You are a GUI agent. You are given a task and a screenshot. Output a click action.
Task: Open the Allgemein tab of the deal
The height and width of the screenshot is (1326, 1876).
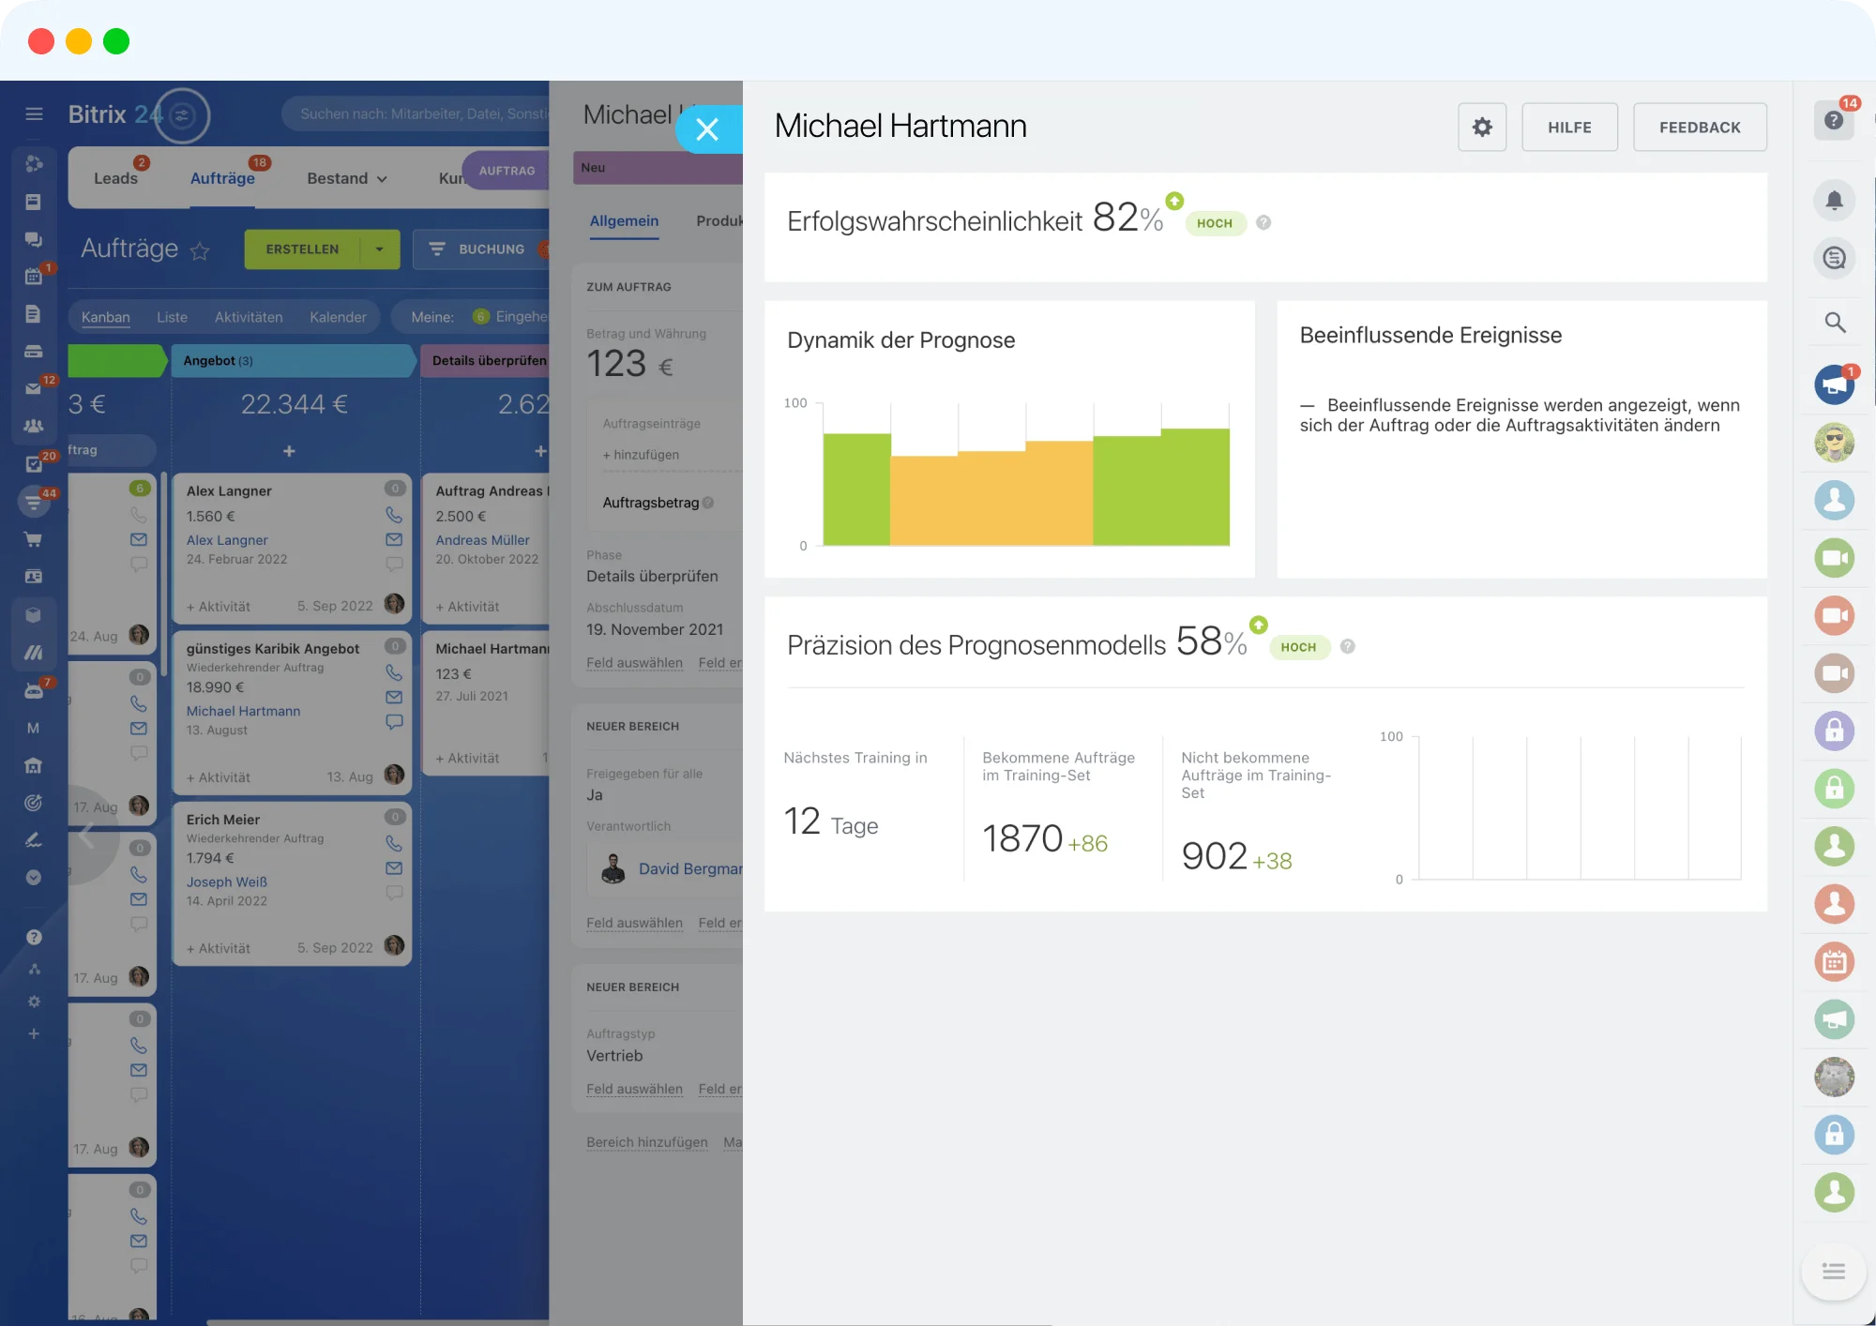click(624, 221)
